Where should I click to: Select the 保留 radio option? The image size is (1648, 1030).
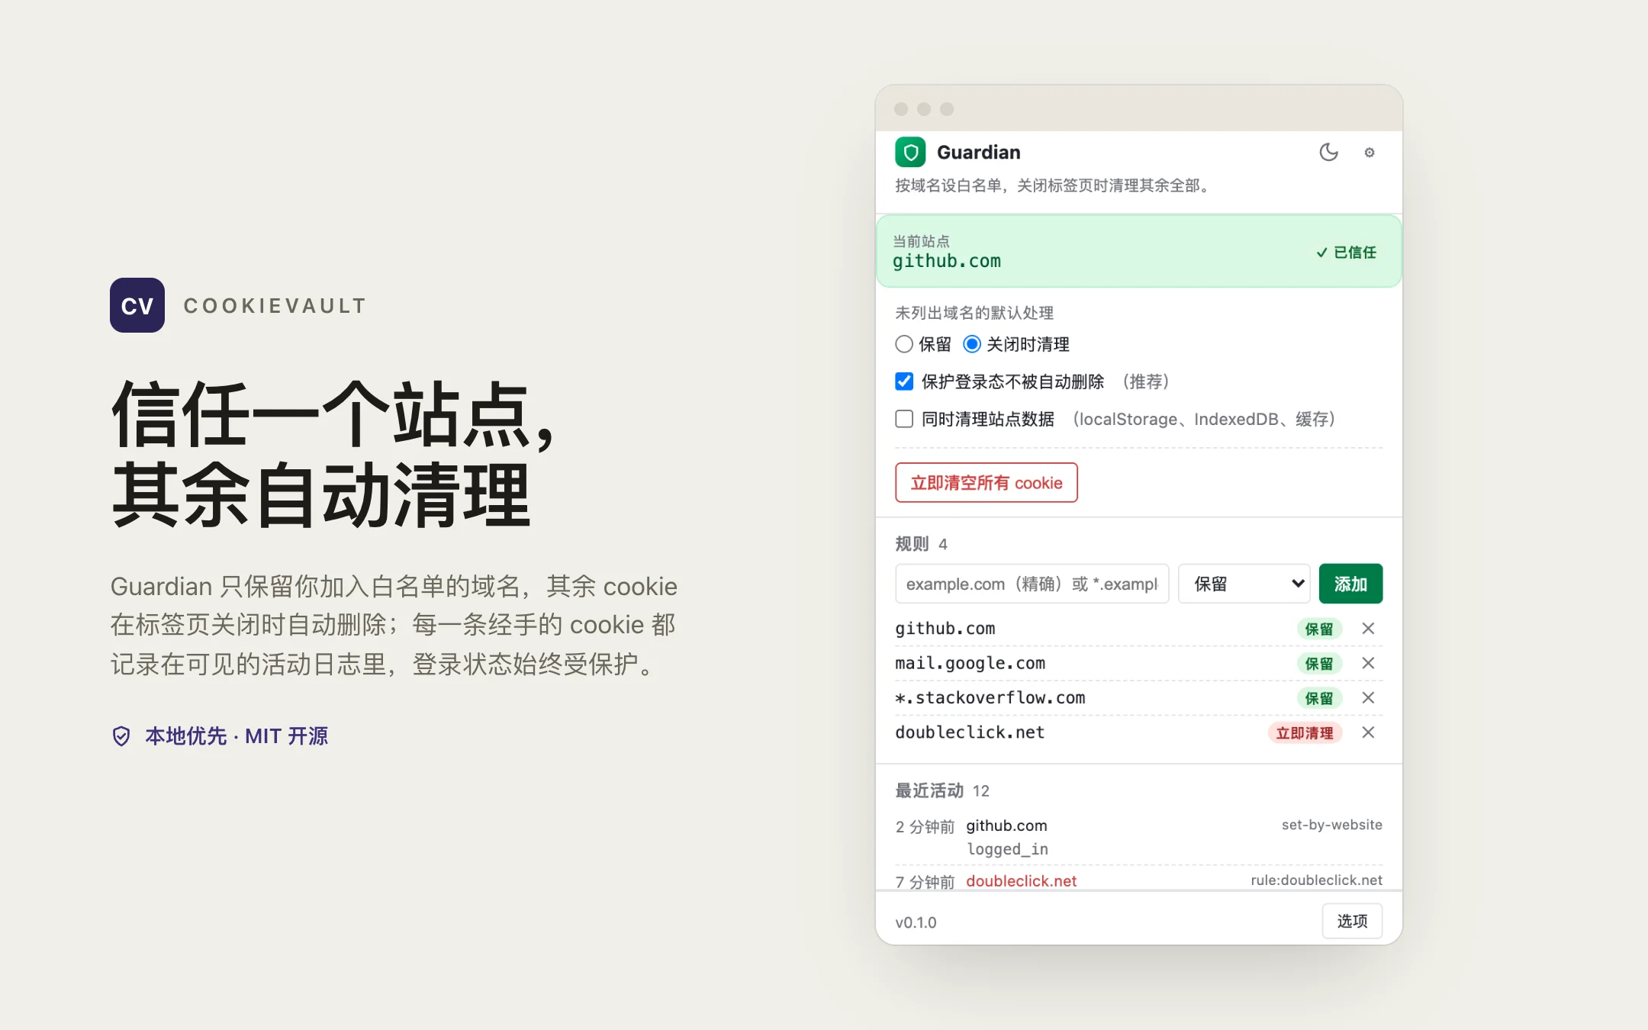point(904,344)
